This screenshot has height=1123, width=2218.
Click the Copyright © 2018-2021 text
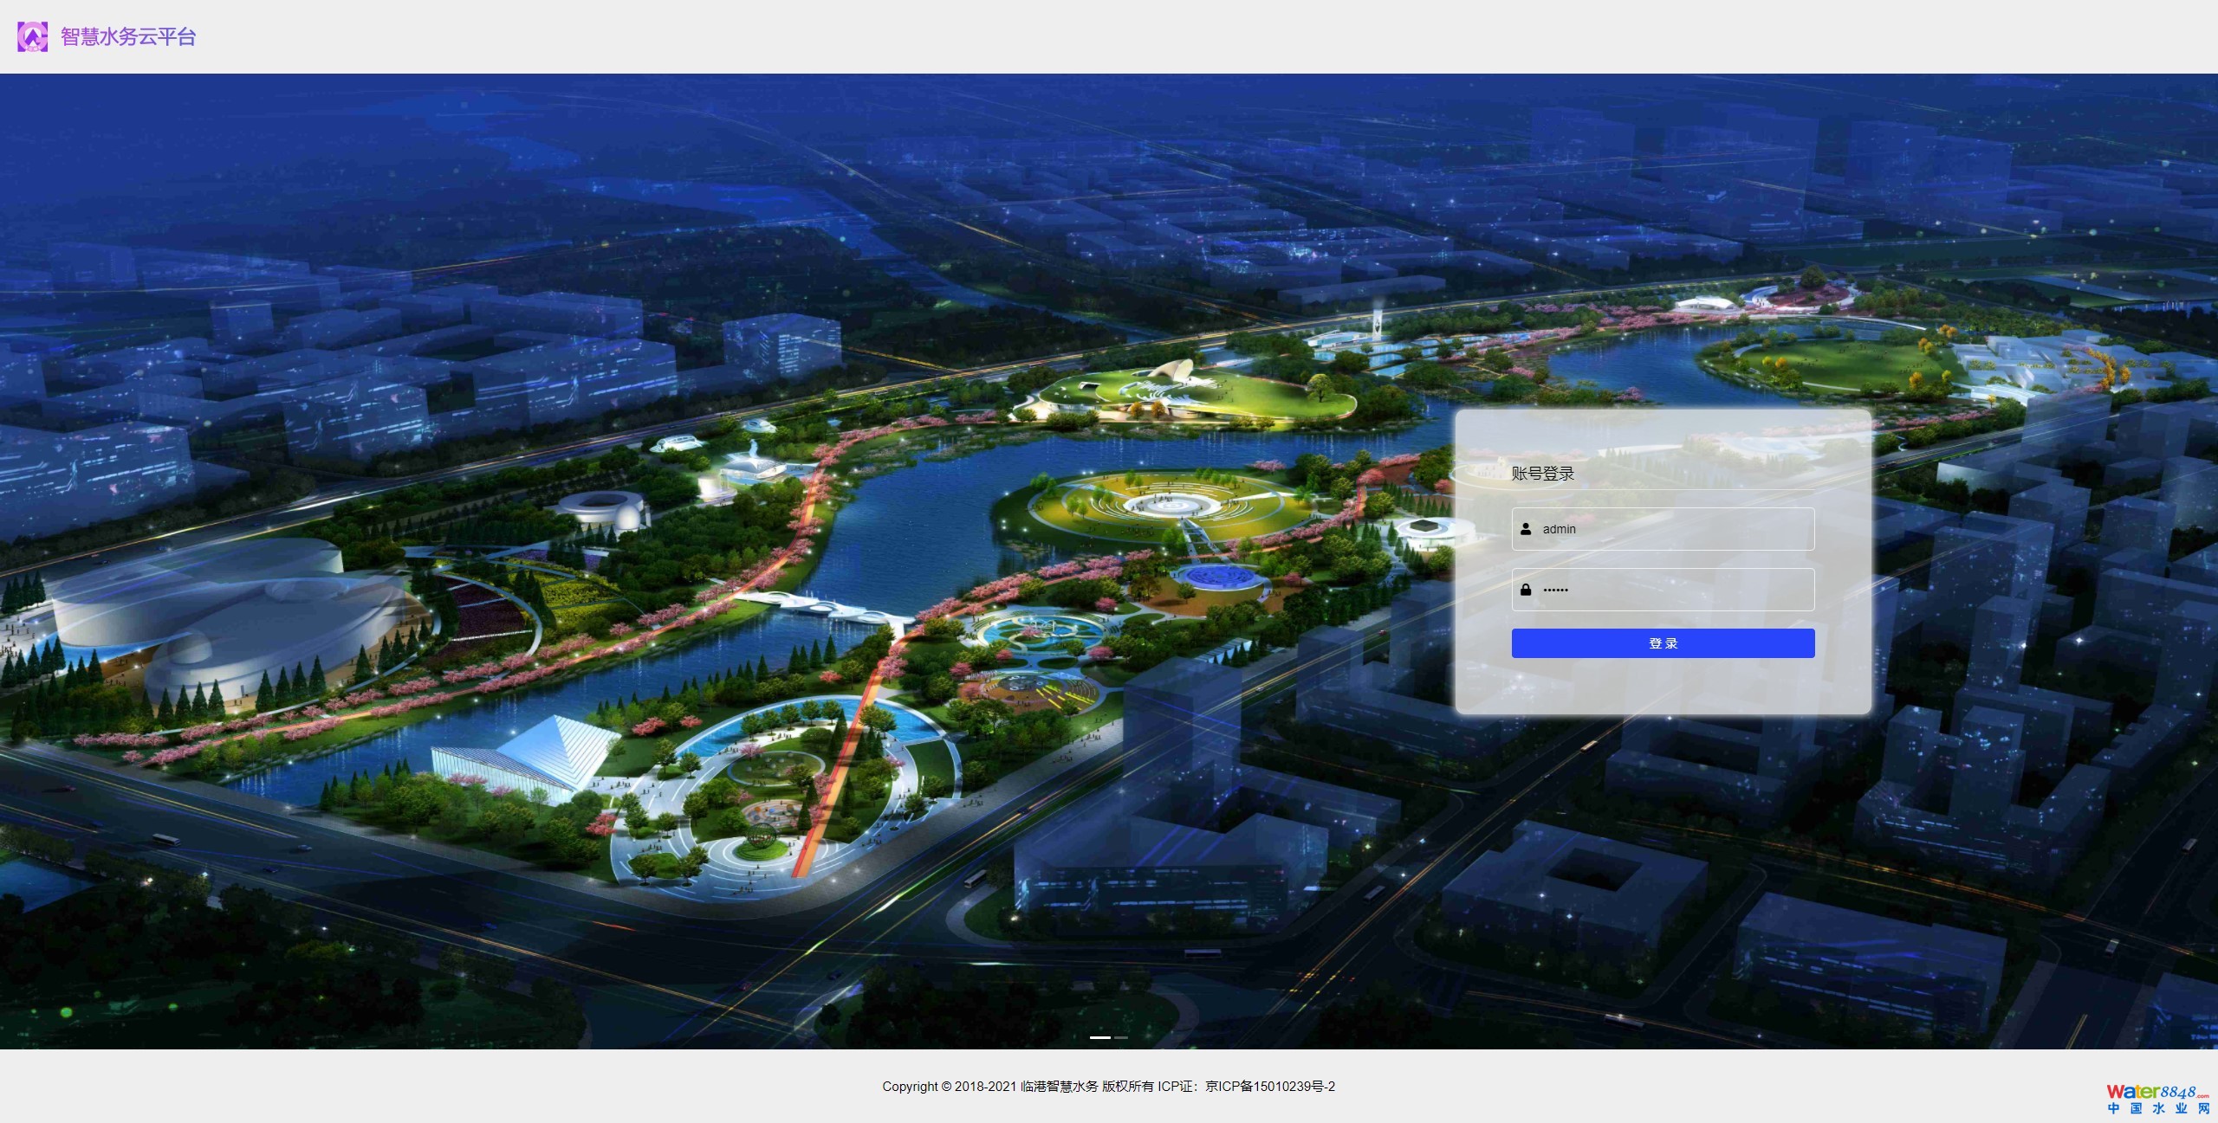pyautogui.click(x=949, y=1087)
